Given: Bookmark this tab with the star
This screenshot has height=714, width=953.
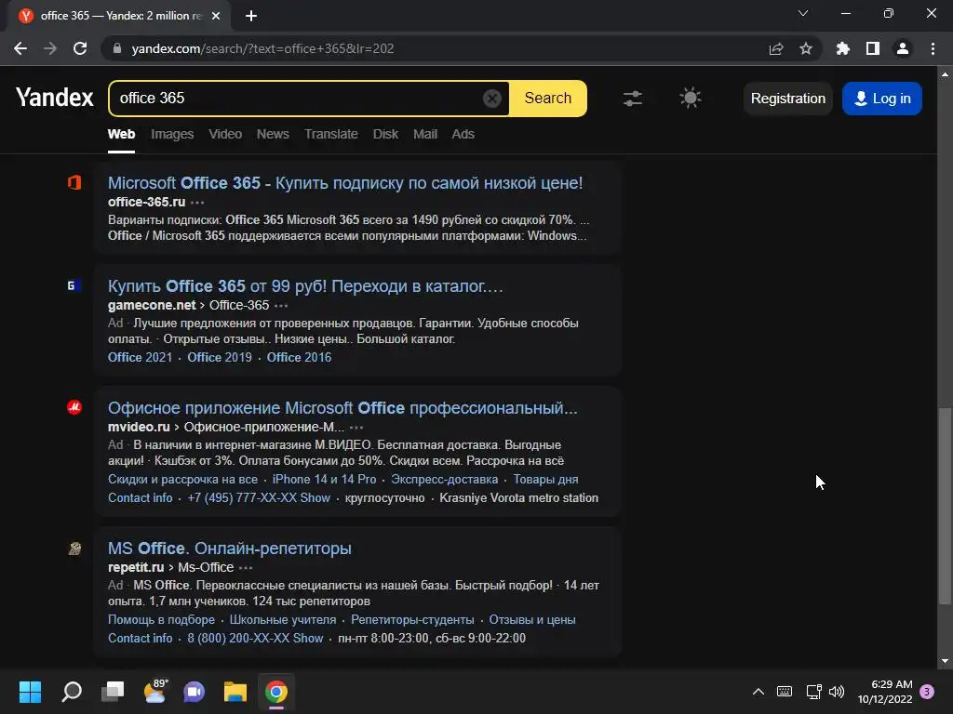Looking at the screenshot, I should coord(806,48).
